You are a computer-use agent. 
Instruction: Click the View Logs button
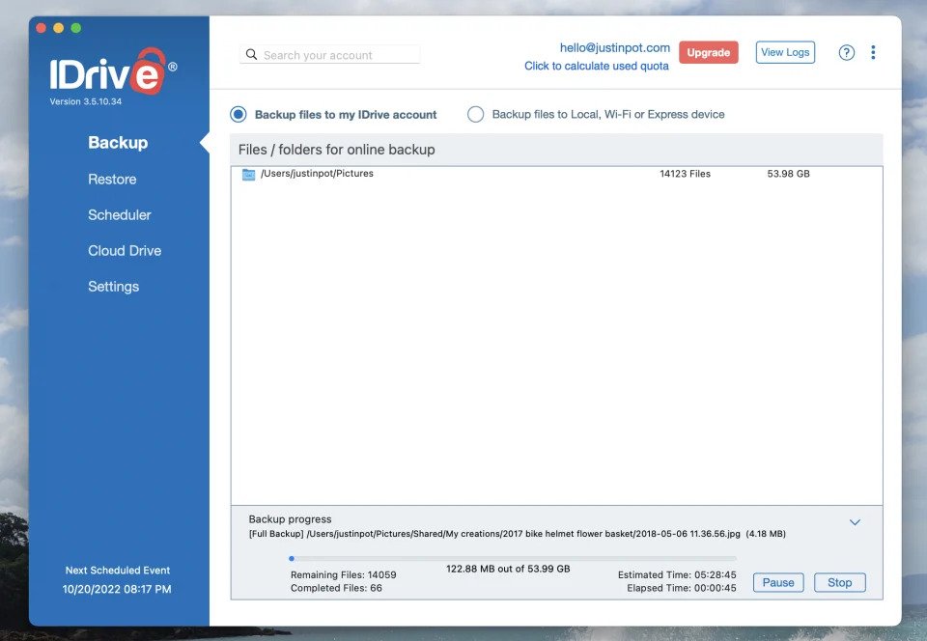[784, 52]
